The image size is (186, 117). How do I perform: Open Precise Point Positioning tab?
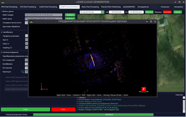coord(111,7)
